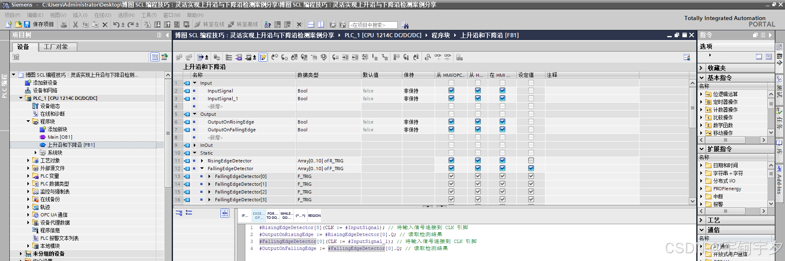The width and height of the screenshot is (785, 261).
Task: Save the project with 保存项目
Action: click(x=39, y=25)
